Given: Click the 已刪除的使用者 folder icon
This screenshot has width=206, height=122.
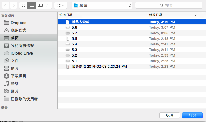Looking at the screenshot, I should pos(6,99).
